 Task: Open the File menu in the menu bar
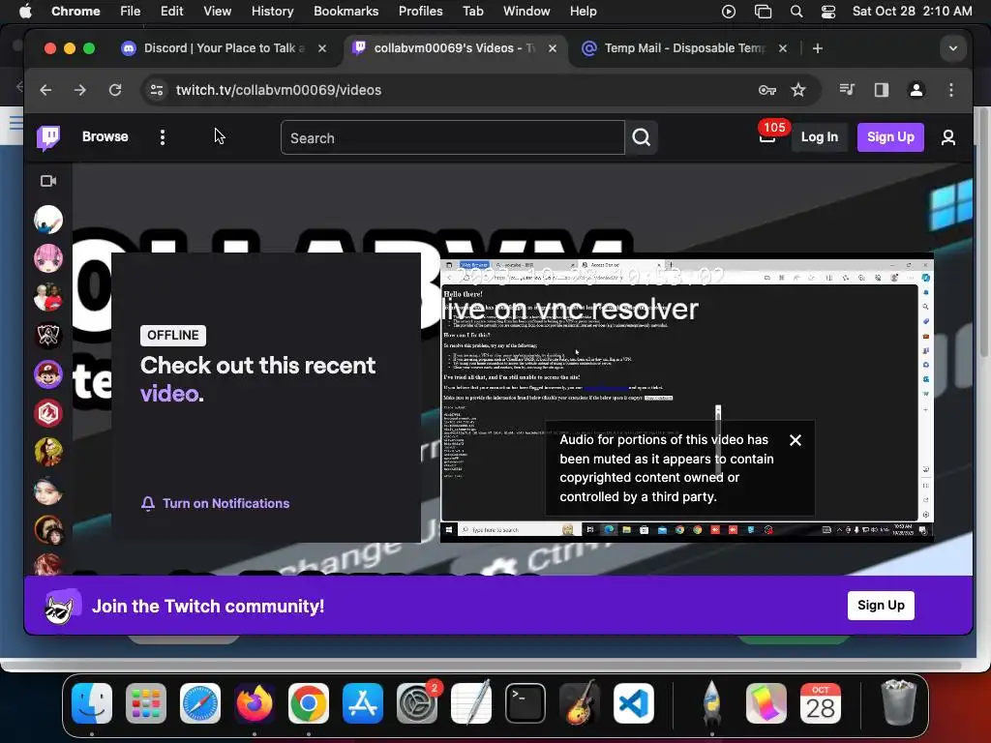point(130,11)
